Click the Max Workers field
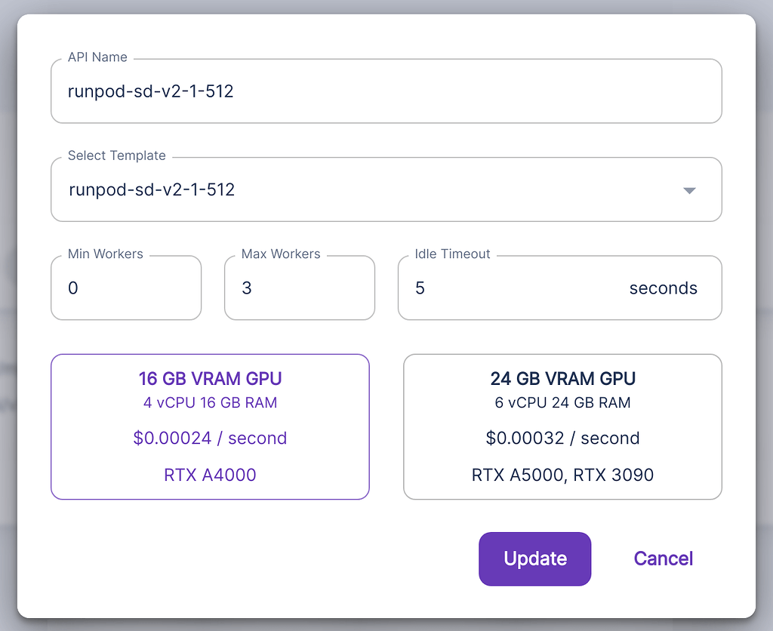The image size is (773, 631). pos(300,288)
